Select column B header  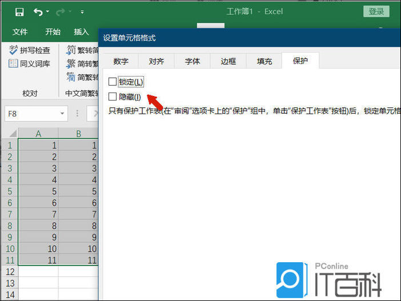tap(78, 134)
